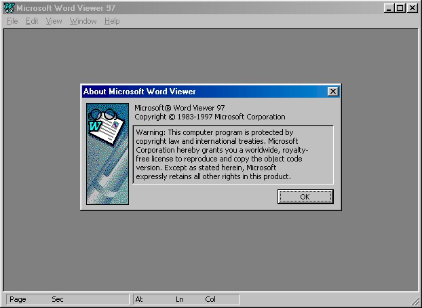The width and height of the screenshot is (422, 308).
Task: Click the 'Copyright © 1983-1997 Microsoft Corporation' line
Action: pos(210,117)
